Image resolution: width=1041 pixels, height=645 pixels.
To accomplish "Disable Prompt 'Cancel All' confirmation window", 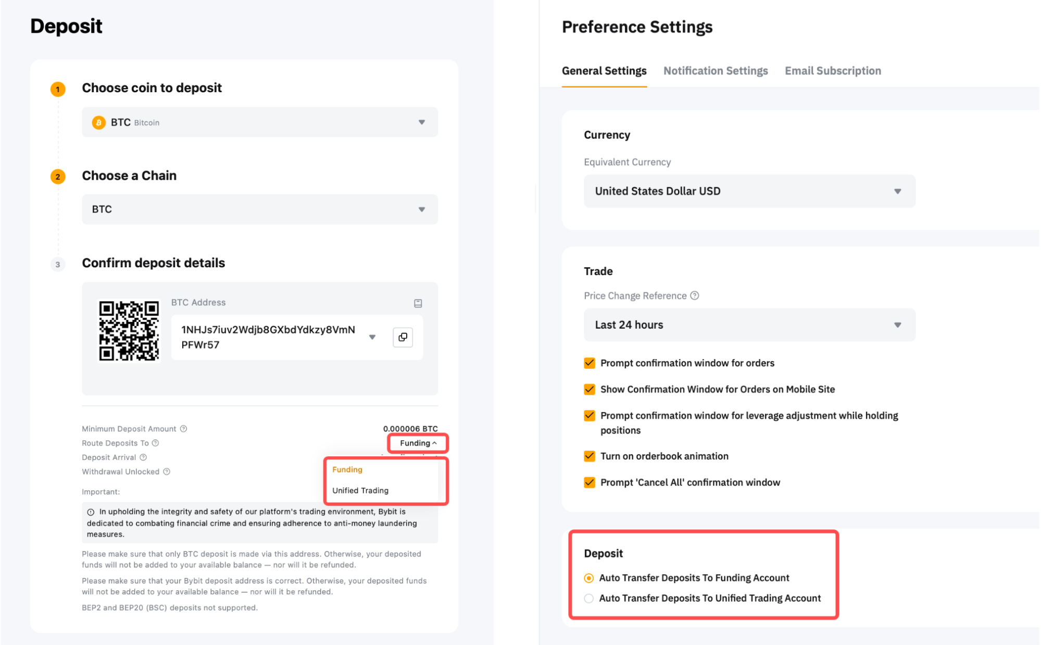I will (x=590, y=482).
